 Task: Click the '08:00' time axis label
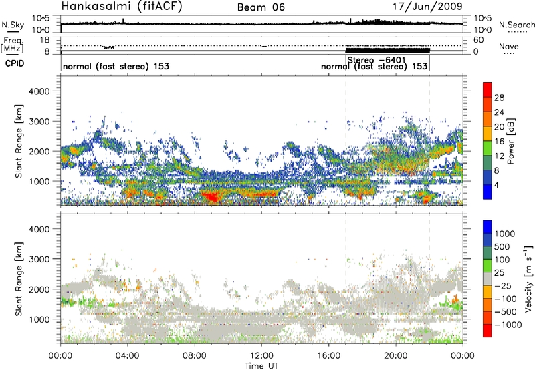[195, 356]
